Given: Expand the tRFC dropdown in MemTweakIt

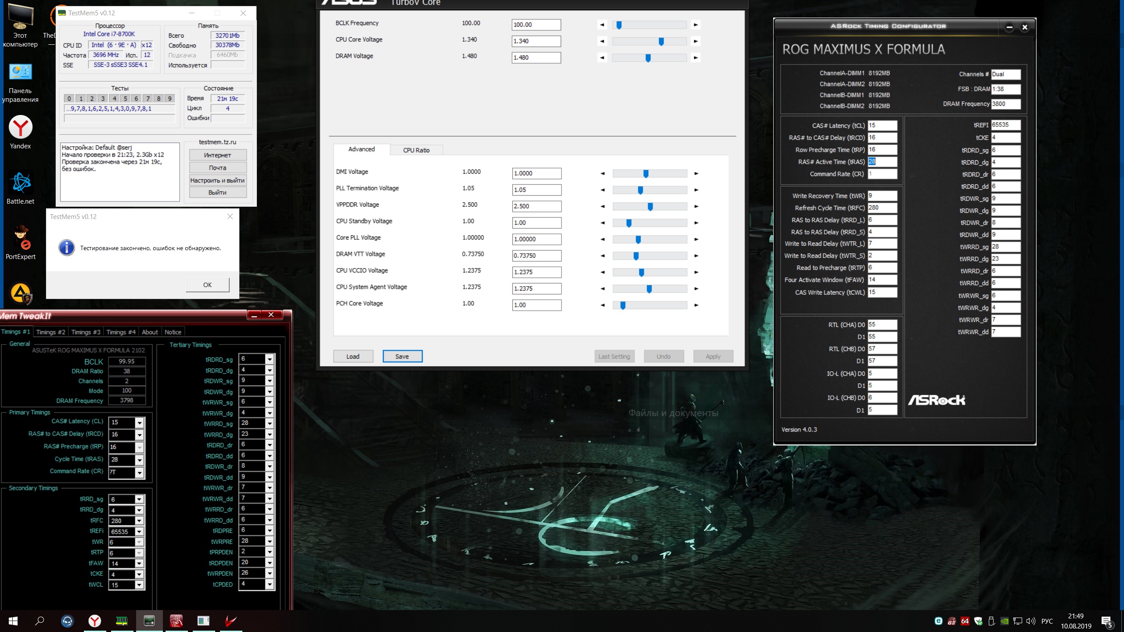Looking at the screenshot, I should click(139, 521).
